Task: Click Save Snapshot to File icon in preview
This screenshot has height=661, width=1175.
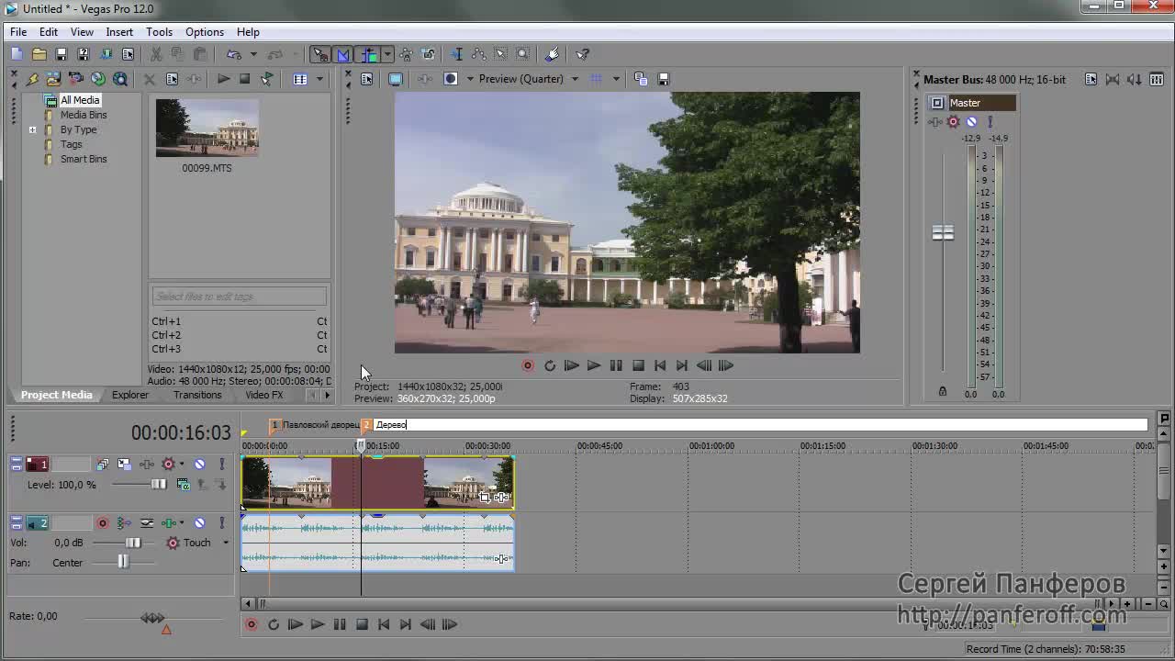Action: (x=664, y=79)
